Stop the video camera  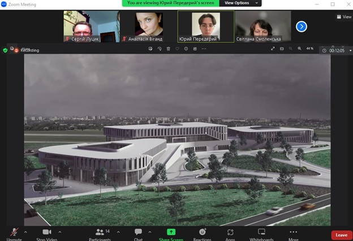coord(47,234)
